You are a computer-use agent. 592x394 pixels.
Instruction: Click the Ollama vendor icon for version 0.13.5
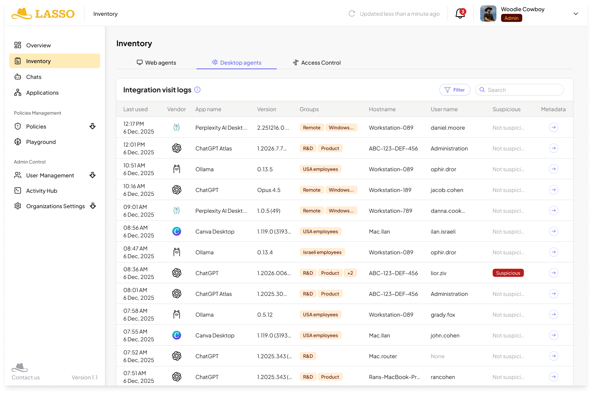[177, 169]
